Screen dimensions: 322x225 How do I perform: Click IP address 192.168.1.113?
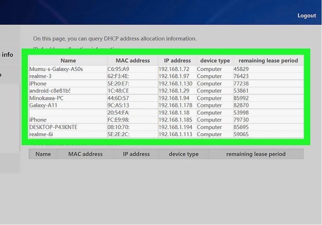[176, 135]
